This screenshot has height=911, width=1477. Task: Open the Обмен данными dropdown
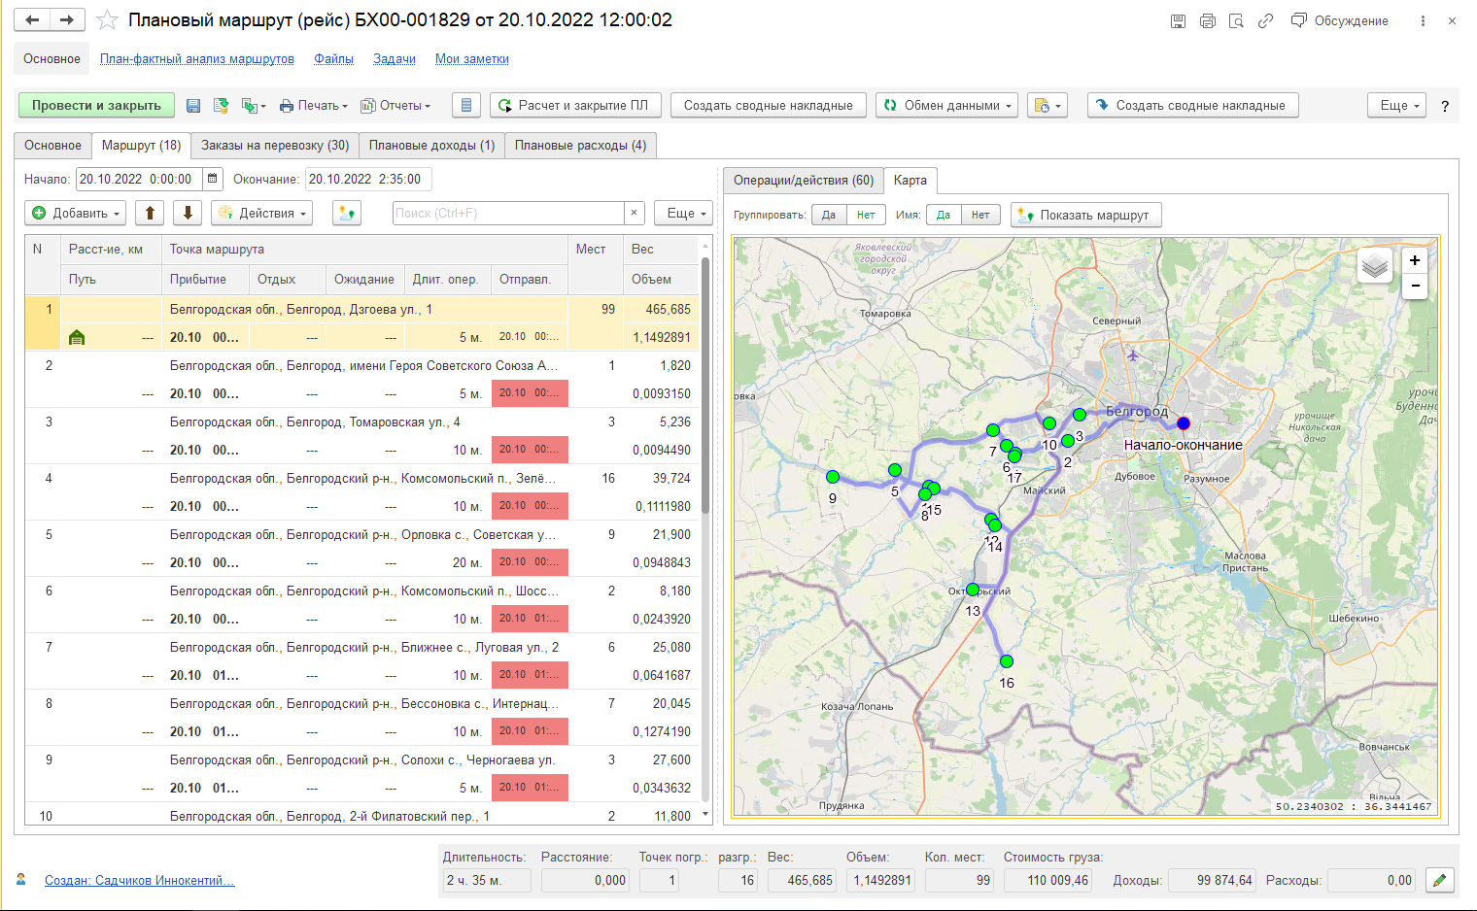coord(946,106)
